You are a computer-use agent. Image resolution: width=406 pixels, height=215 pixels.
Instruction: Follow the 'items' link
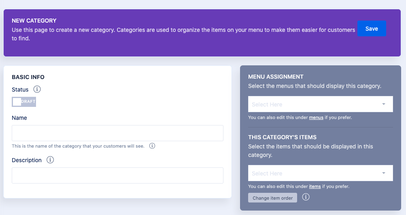pyautogui.click(x=315, y=187)
